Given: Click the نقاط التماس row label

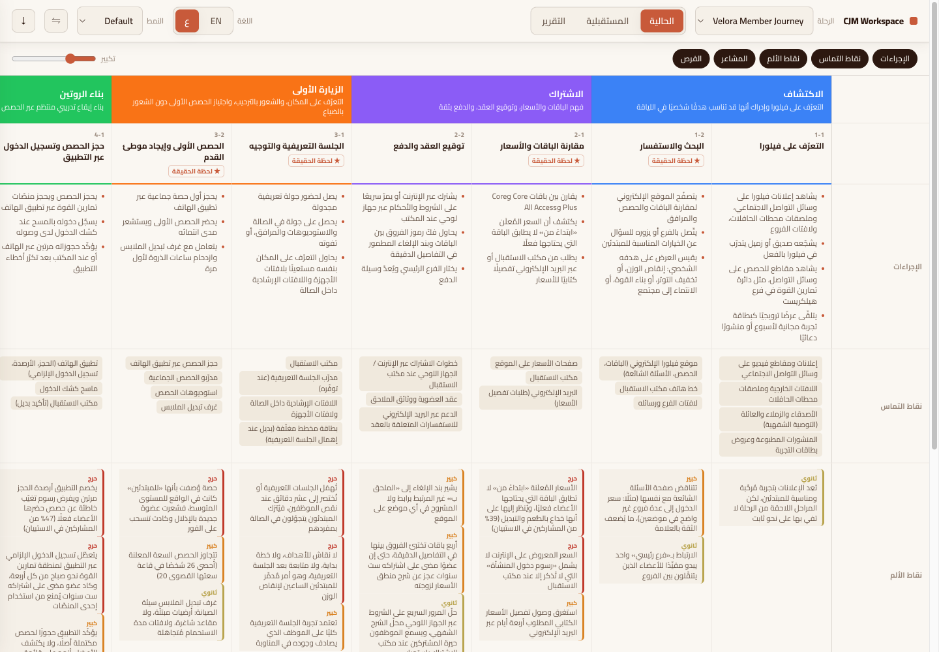Looking at the screenshot, I should (x=901, y=406).
